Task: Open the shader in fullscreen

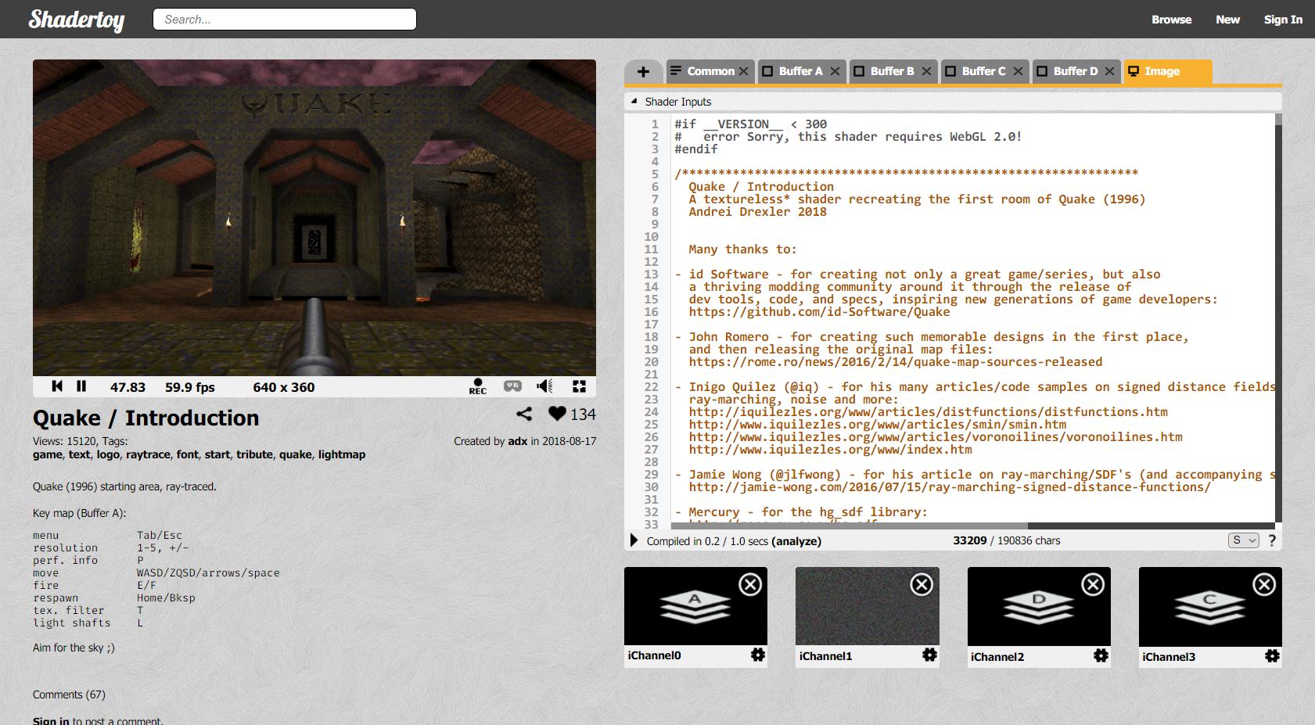Action: (x=579, y=386)
